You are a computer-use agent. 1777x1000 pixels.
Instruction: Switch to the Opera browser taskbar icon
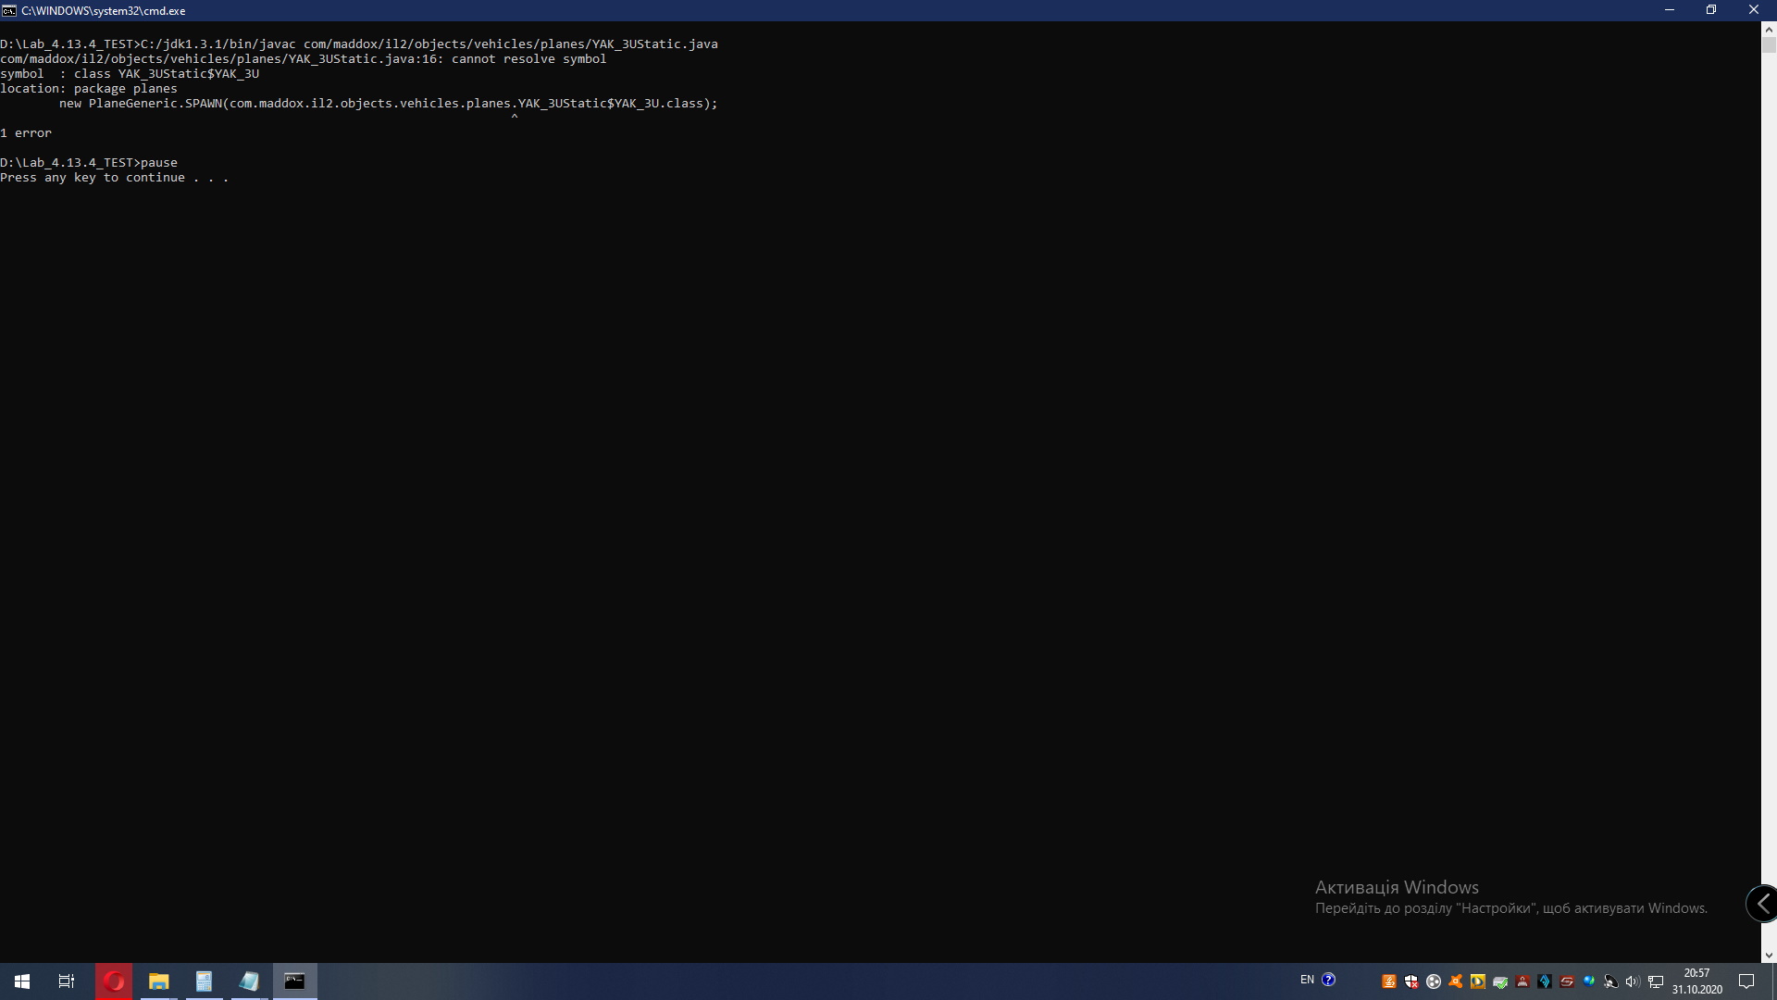point(114,981)
